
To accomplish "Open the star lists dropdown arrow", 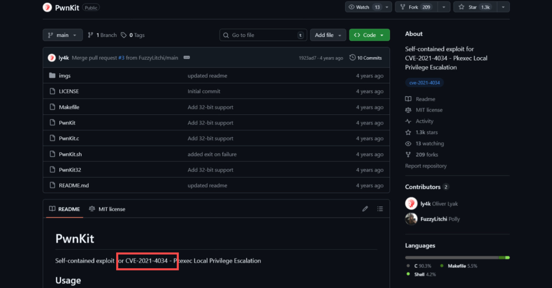I will [503, 7].
